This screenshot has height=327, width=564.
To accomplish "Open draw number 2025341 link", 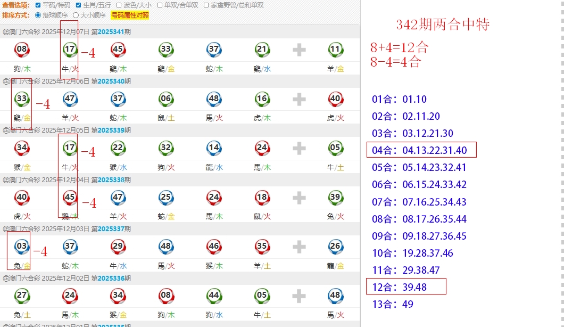I will (x=111, y=32).
